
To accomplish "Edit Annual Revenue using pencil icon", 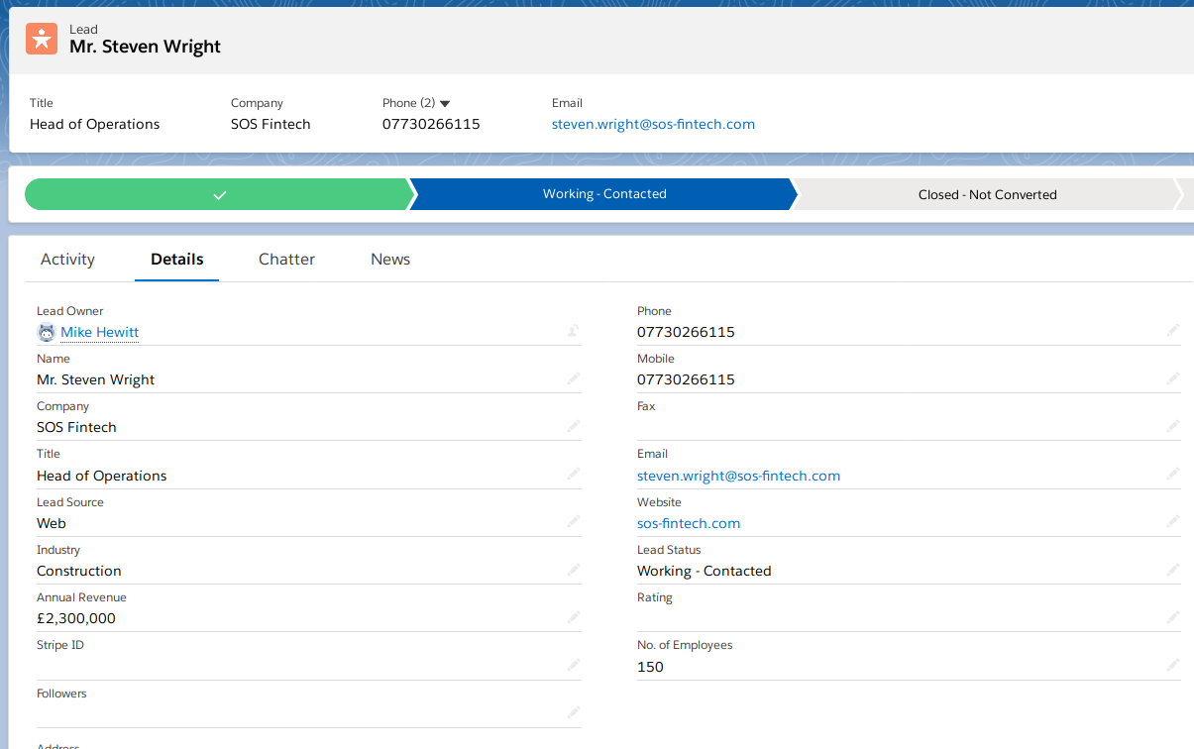I will point(574,617).
